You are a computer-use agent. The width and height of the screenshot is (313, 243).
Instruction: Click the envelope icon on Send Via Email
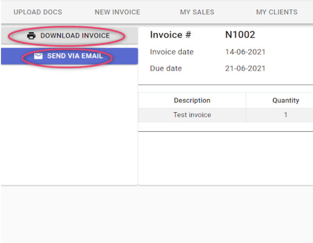(38, 56)
